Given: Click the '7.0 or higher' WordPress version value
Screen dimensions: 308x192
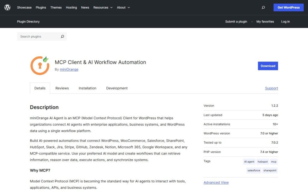Looking at the screenshot, I should point(269,133).
